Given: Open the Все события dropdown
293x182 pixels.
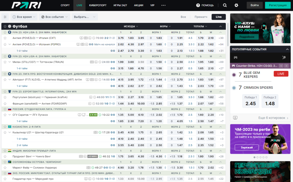Looking at the screenshot, I should pos(55,17).
